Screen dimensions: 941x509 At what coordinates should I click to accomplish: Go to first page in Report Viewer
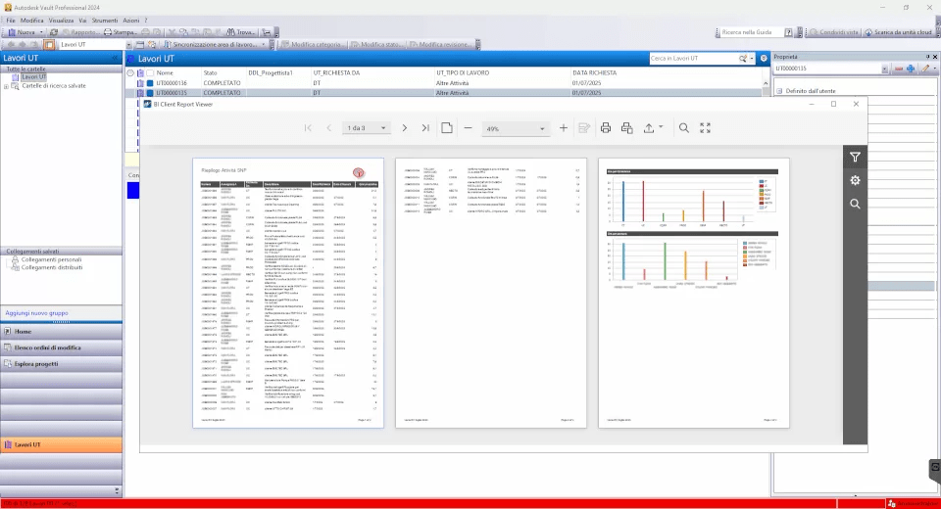pos(308,127)
